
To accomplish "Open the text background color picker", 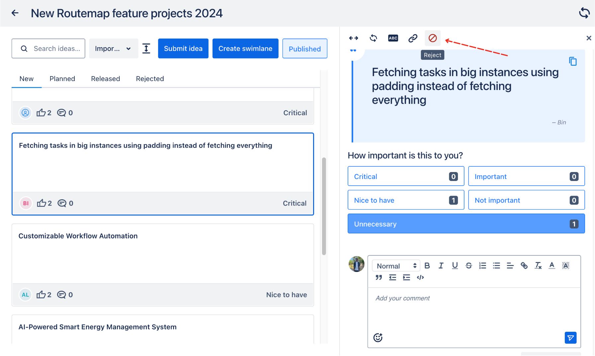I will tap(565, 266).
